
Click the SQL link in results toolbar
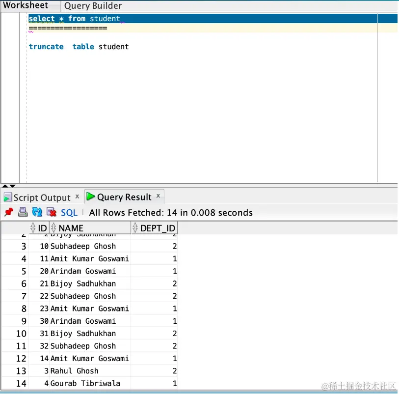click(69, 213)
